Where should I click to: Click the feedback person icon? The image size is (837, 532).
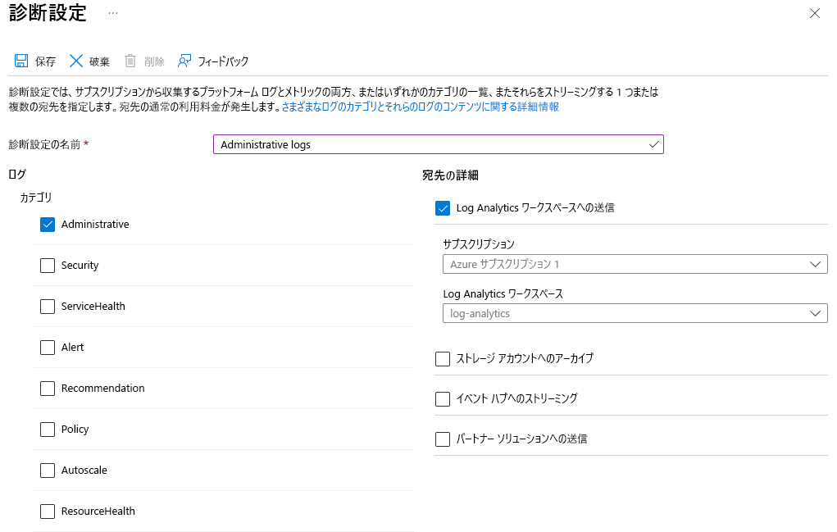pos(184,61)
